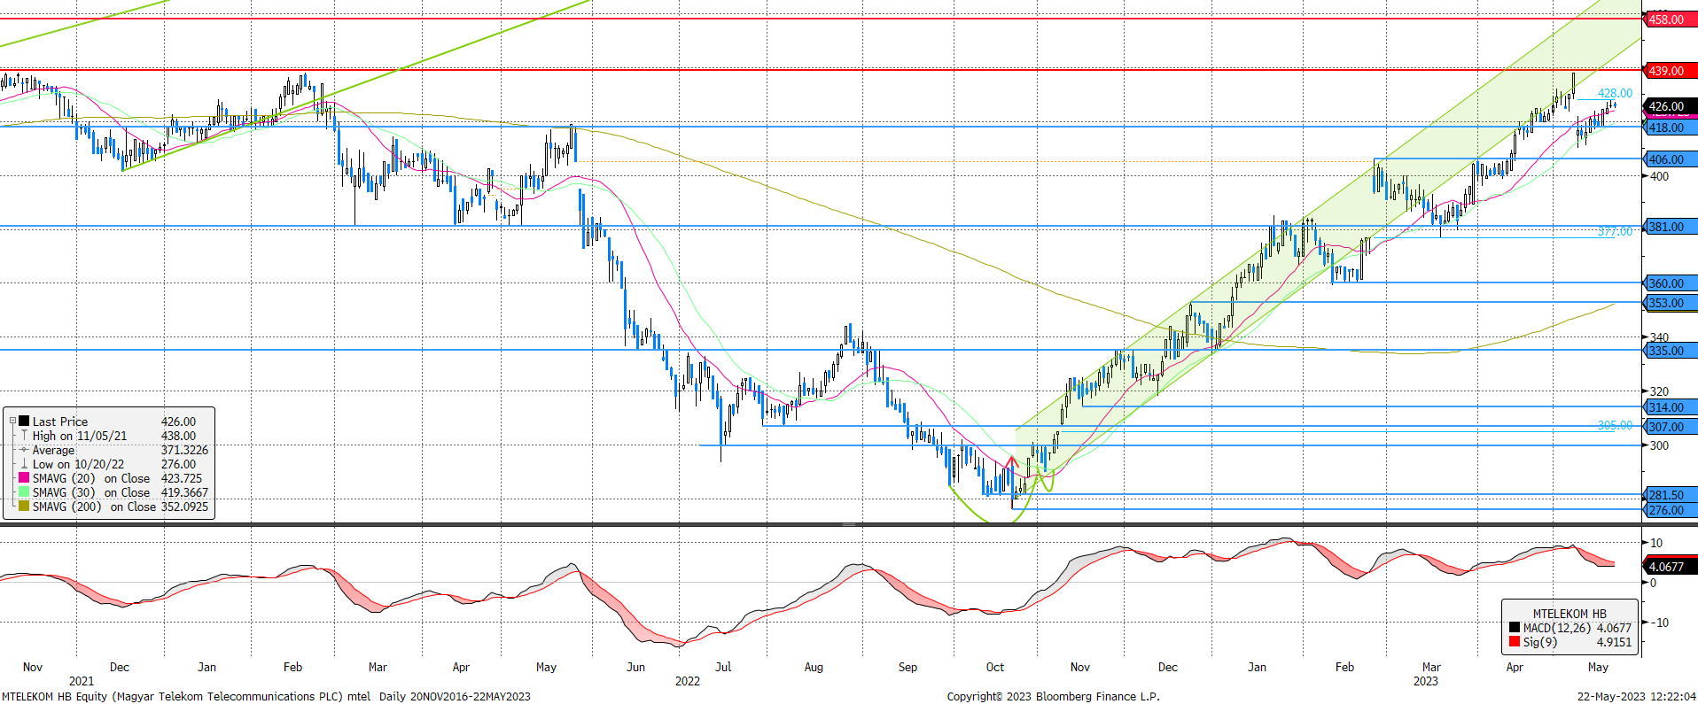Viewport: 1698px width, 704px height.
Task: Click the red 458.00 price level tag
Action: 1670,19
